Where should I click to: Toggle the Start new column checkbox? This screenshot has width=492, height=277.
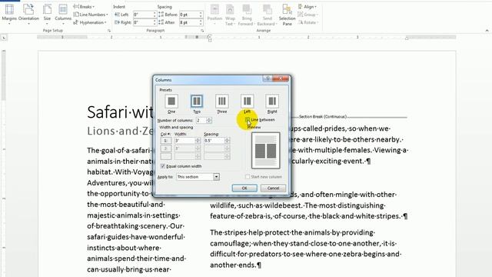click(248, 177)
